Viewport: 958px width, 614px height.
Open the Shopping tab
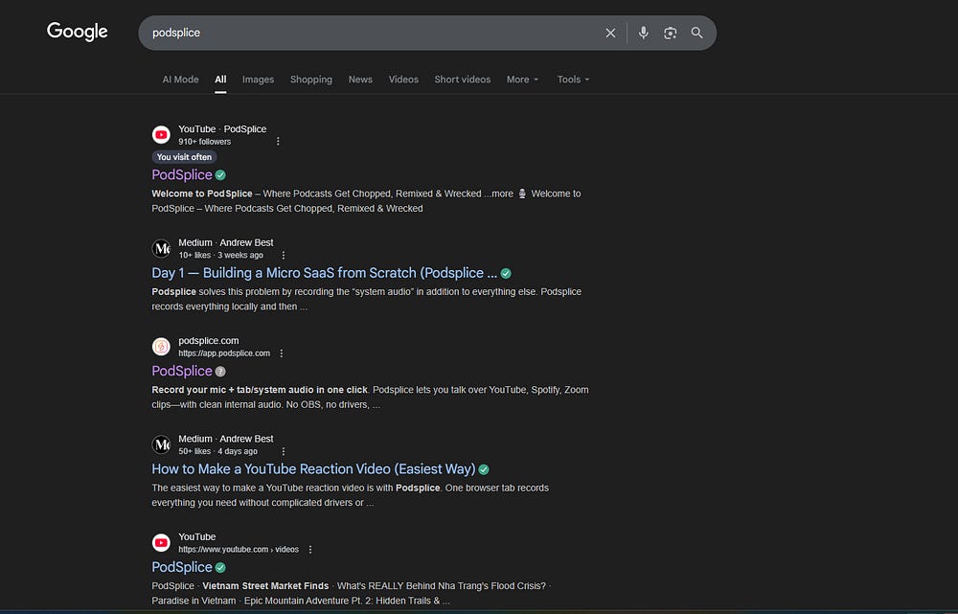[311, 80]
